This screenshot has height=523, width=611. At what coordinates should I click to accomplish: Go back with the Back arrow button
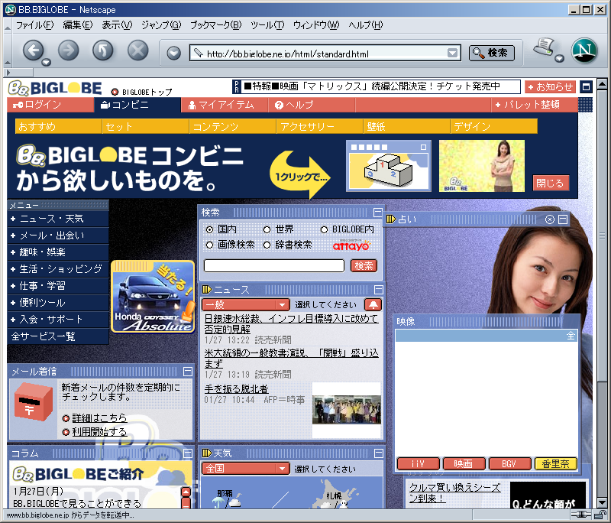[33, 50]
